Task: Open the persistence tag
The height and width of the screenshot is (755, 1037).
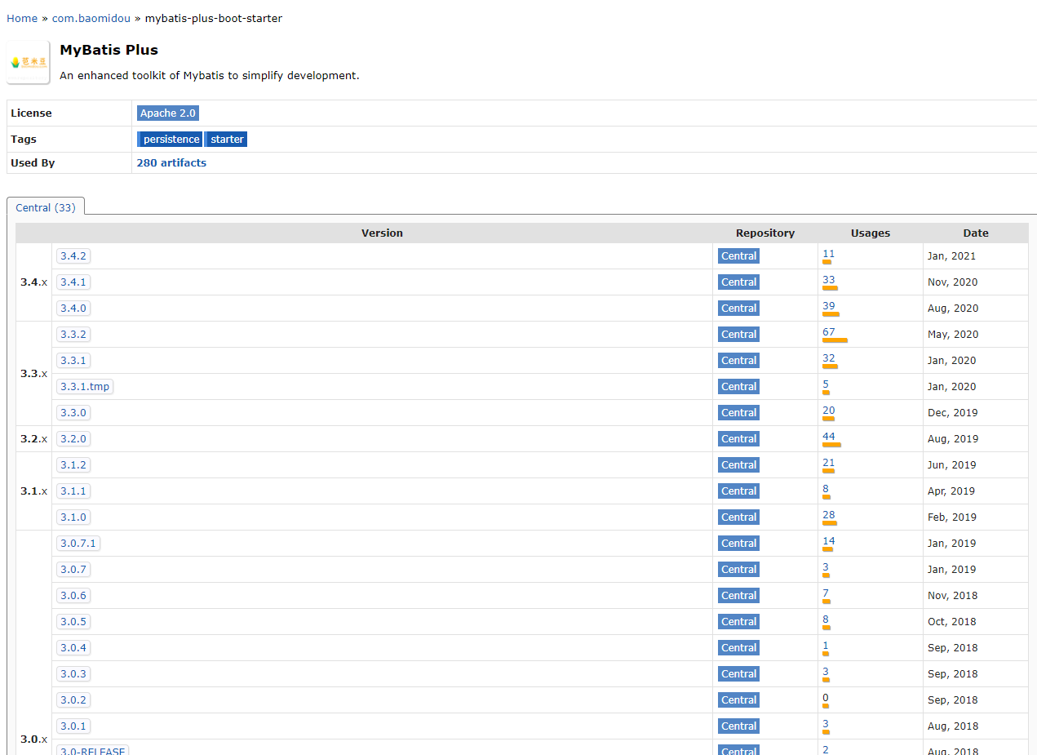Action: tap(170, 139)
